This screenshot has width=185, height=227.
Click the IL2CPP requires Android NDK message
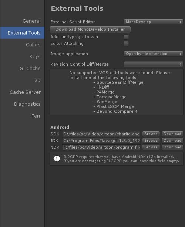pyautogui.click(x=121, y=159)
